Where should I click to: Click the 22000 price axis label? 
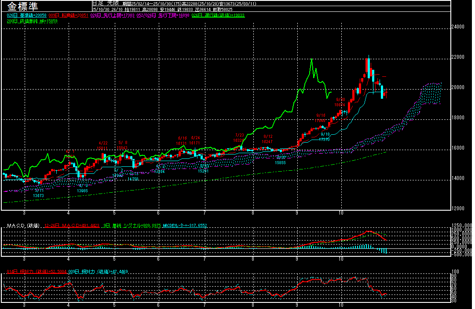click(x=458, y=57)
